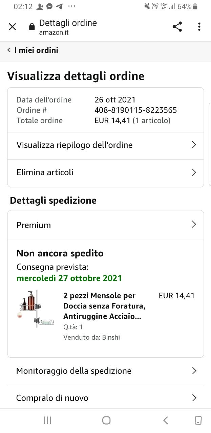Tap the battery indicator in the status bar

coord(195,6)
